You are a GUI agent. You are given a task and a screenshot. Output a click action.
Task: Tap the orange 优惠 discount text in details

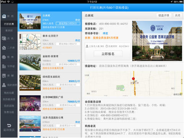[x=102, y=38]
